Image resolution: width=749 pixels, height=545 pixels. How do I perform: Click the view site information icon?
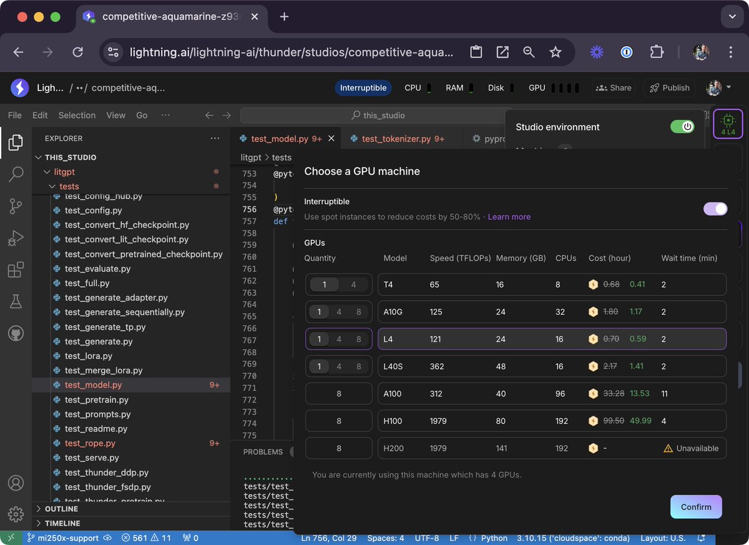coord(113,52)
